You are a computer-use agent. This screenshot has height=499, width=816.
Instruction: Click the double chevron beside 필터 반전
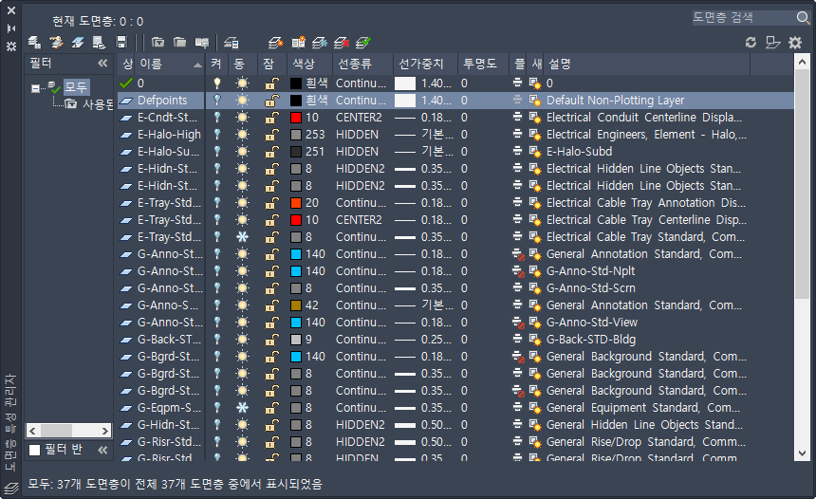pyautogui.click(x=102, y=450)
